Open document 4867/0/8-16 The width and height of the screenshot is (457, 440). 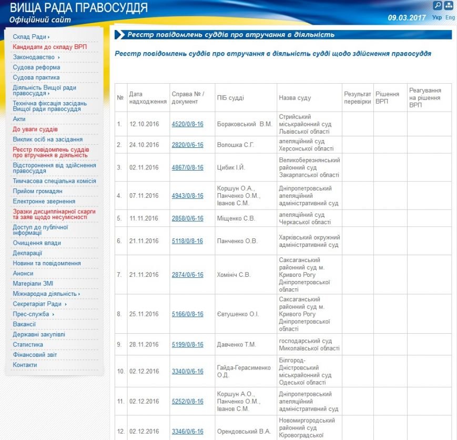[187, 167]
